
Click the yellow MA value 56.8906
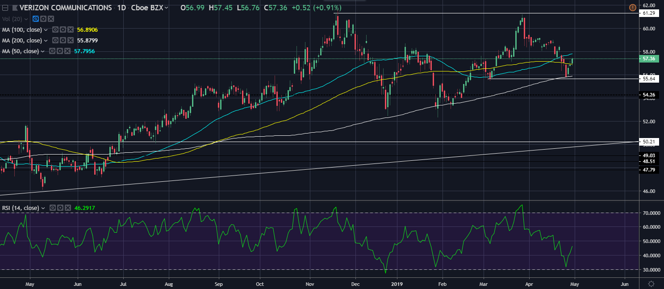[88, 29]
